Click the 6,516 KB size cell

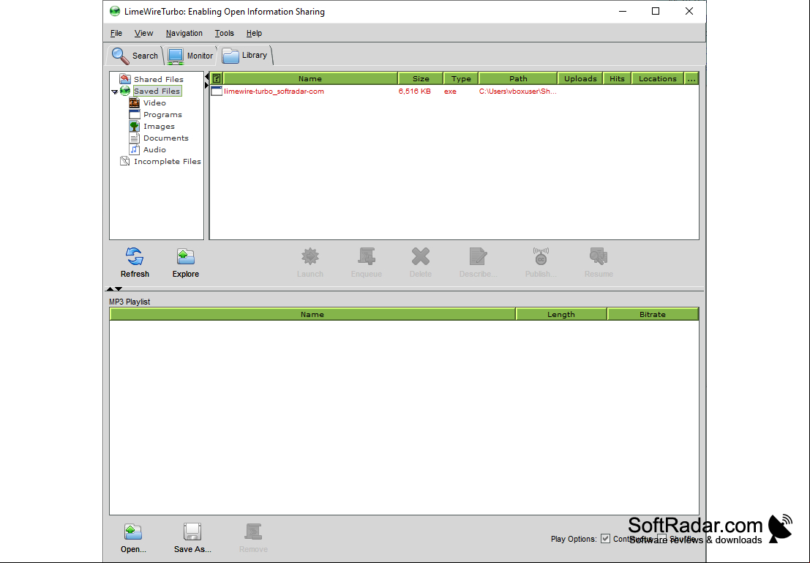pos(414,92)
